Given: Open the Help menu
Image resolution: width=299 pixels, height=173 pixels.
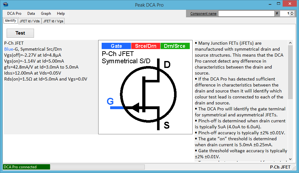Looking at the screenshot, I should pyautogui.click(x=61, y=14).
